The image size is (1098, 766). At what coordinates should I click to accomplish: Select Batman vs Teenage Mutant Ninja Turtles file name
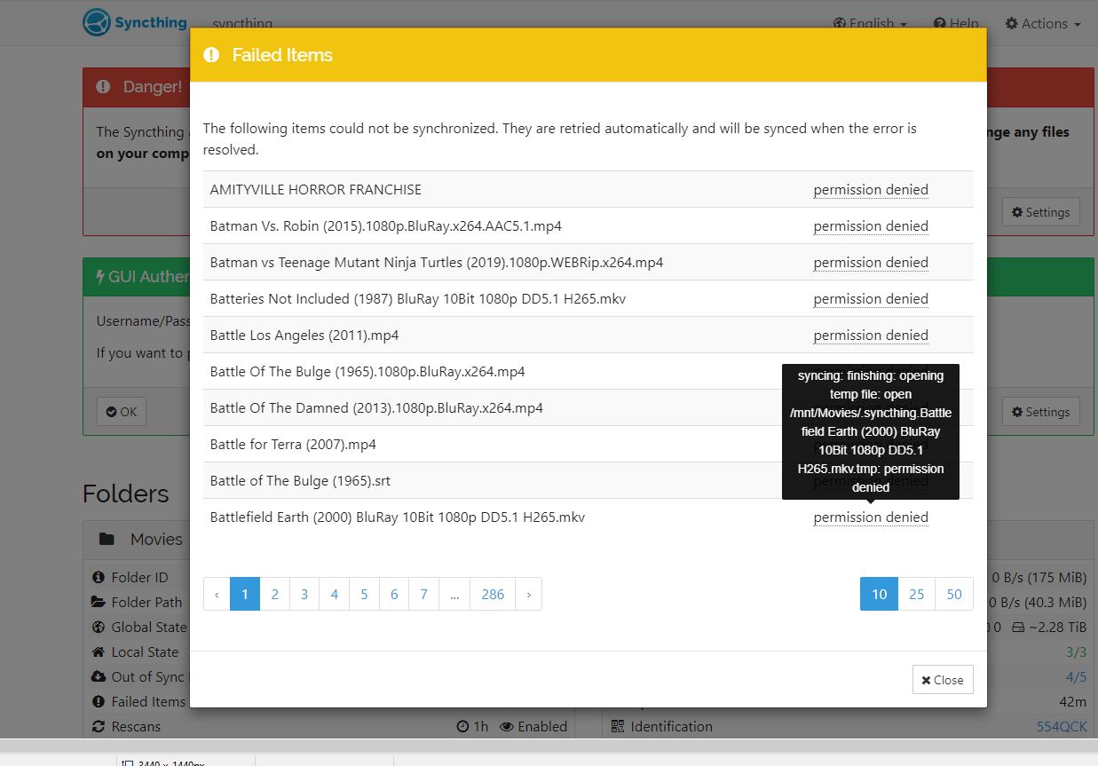tap(437, 262)
